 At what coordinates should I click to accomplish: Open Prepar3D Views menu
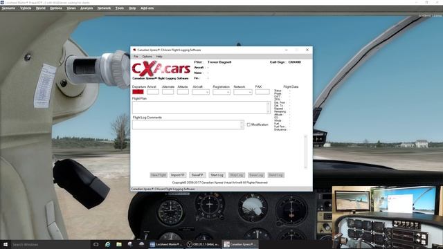coord(71,8)
